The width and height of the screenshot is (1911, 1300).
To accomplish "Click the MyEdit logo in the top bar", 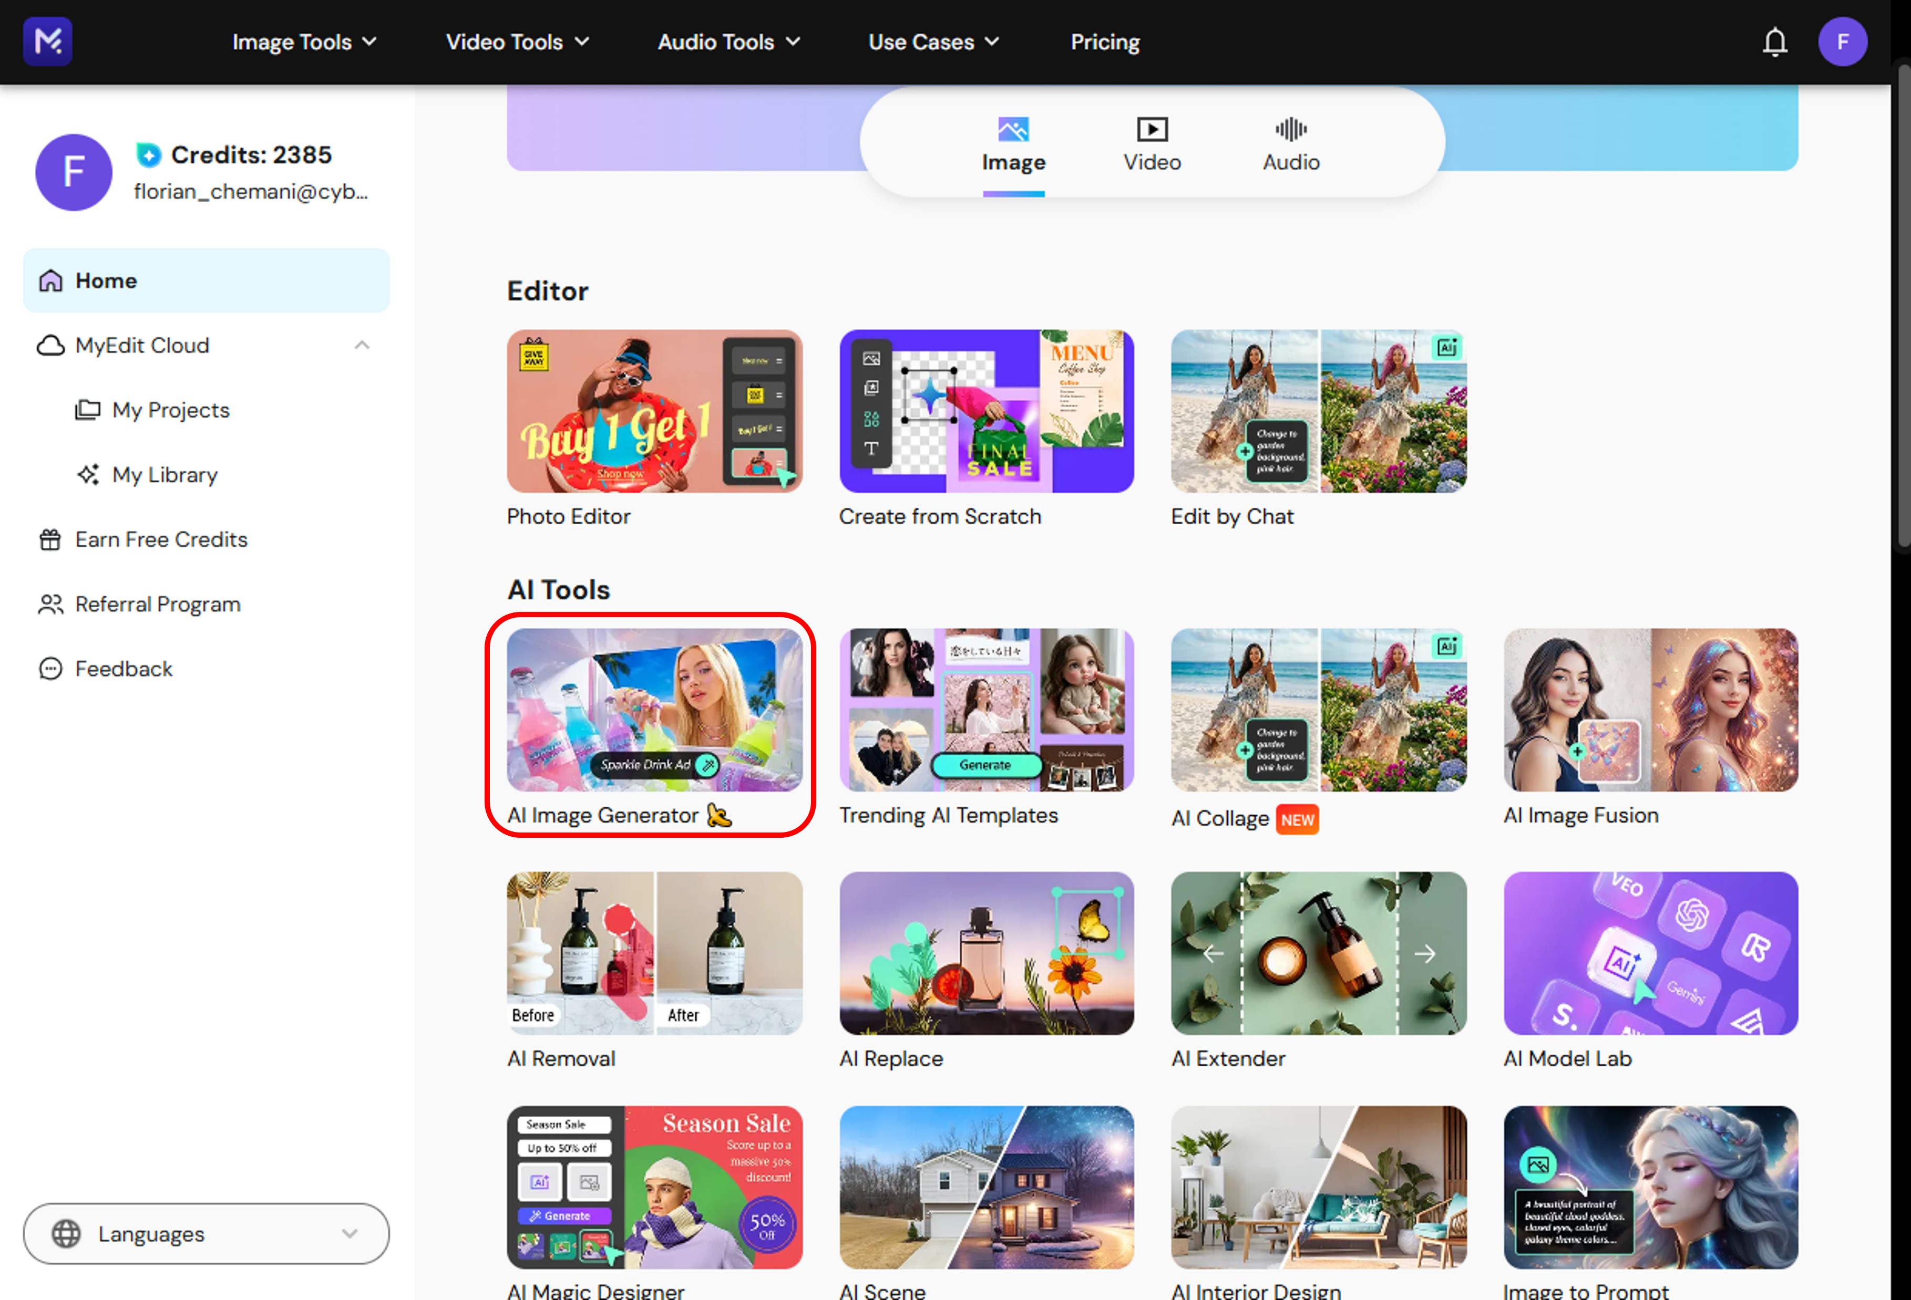I will point(47,41).
